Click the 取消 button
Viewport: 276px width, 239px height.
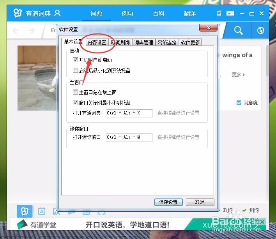[200, 202]
